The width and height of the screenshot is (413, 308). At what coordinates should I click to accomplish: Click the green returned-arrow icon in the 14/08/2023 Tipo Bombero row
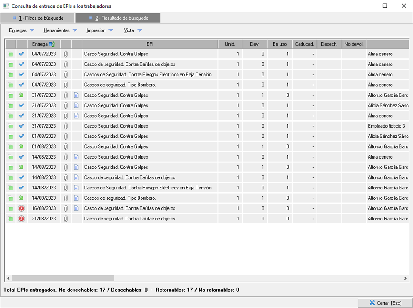pyautogui.click(x=22, y=198)
